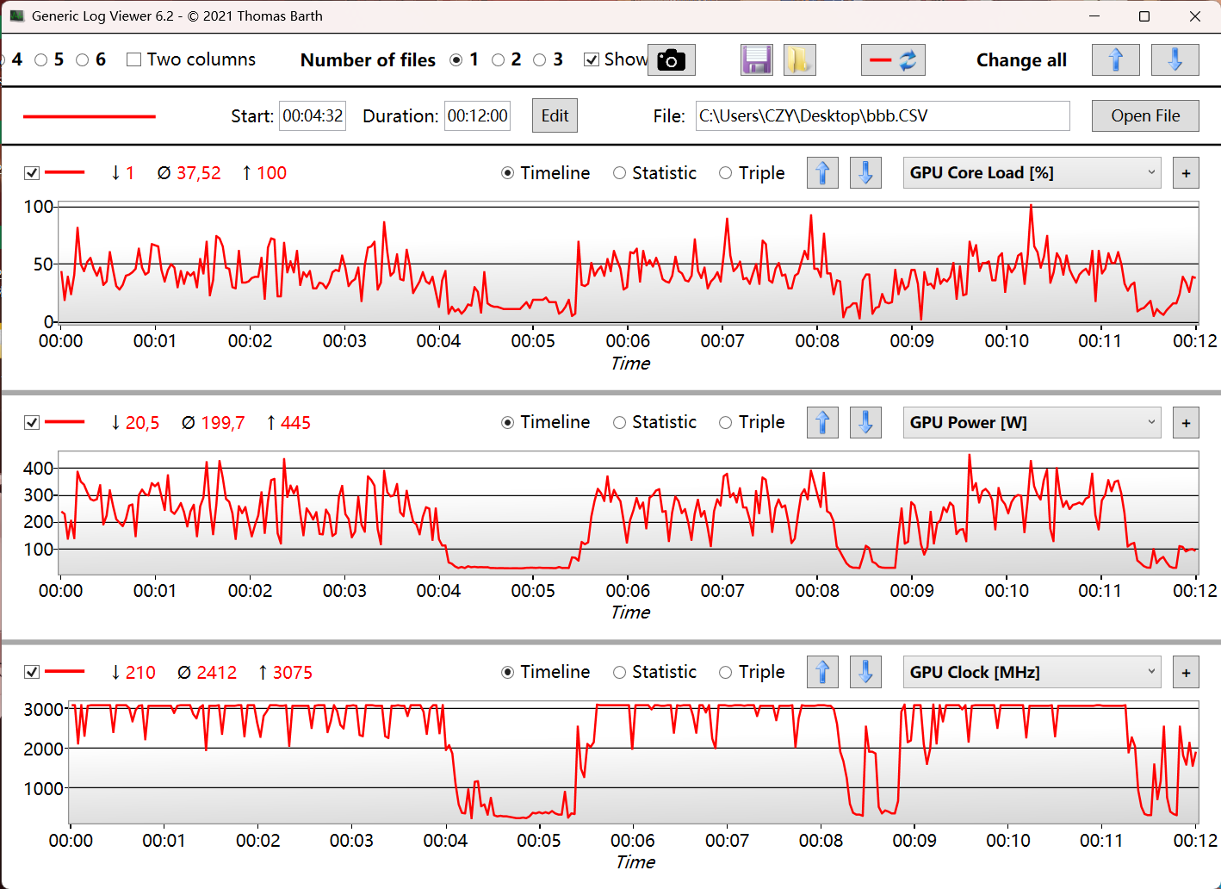
Task: Click plus button beside GPU Clock dropdown
Action: tap(1186, 673)
